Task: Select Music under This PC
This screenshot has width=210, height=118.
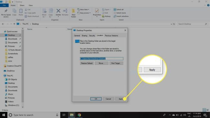Action: click(x=10, y=94)
